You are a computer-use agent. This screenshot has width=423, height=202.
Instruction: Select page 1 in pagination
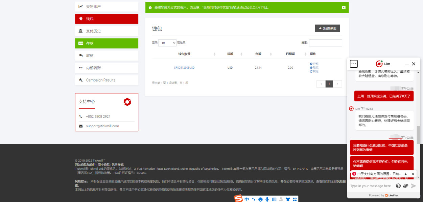coord(329,84)
